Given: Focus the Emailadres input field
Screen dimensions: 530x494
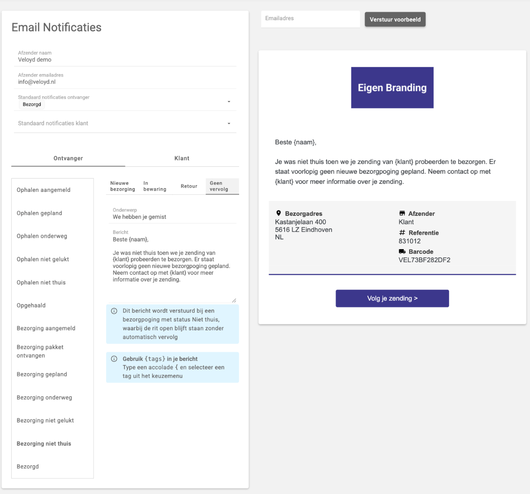Looking at the screenshot, I should 310,19.
